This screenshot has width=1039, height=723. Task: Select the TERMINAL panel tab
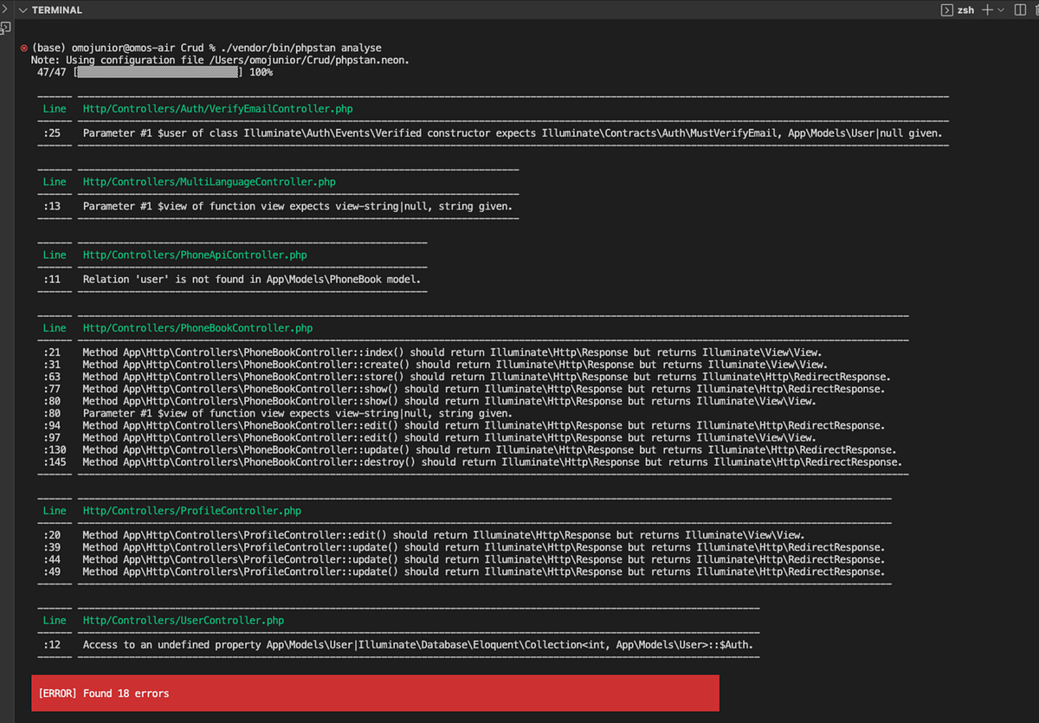pos(58,10)
